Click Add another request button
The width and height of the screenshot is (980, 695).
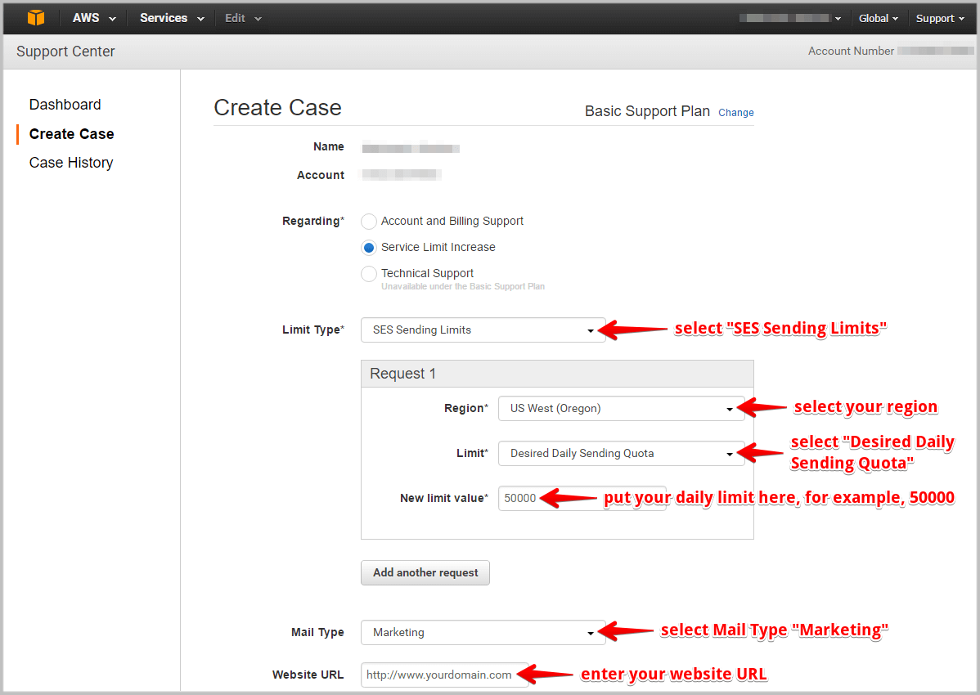pos(425,572)
